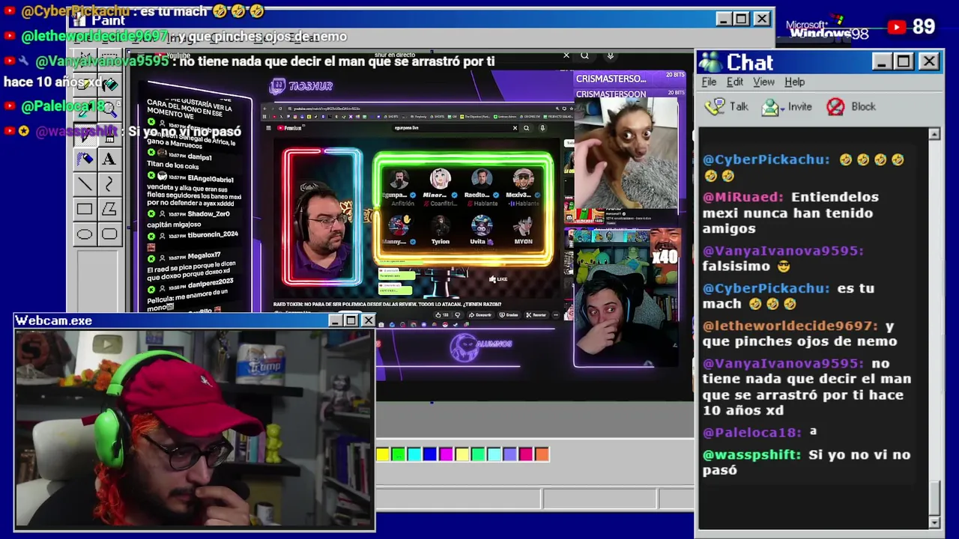Screen dimensions: 959x539
Task: Pick the magenta color swatch
Action: (x=446, y=454)
